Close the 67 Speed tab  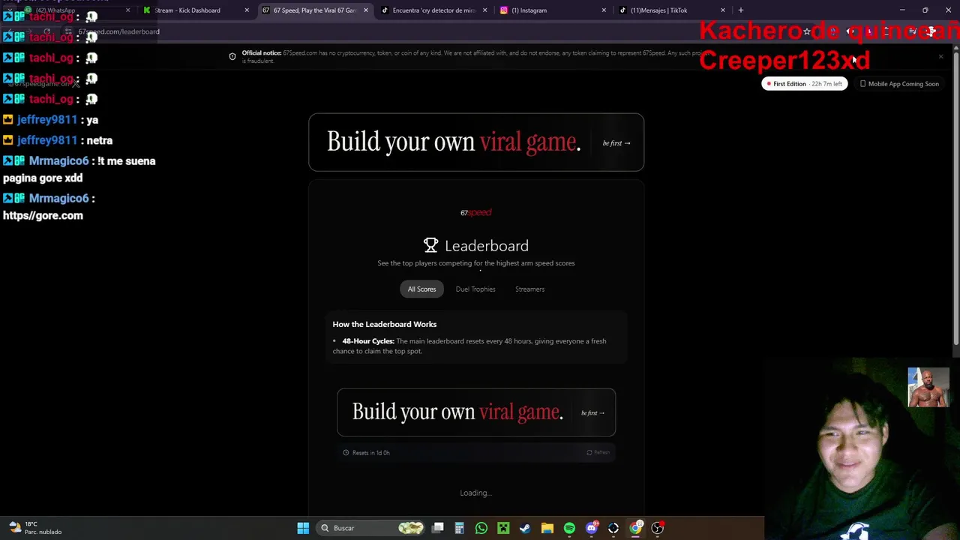(x=366, y=10)
